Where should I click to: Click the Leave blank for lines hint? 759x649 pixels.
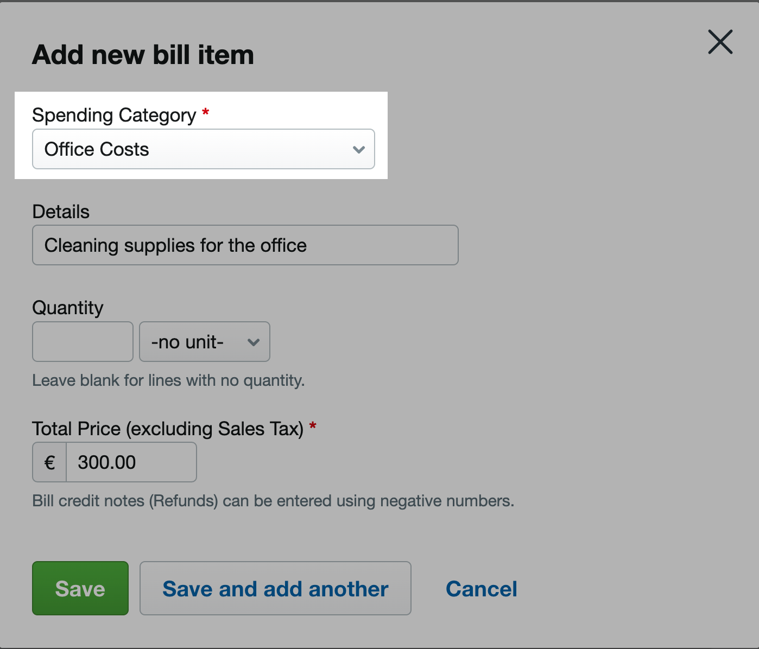[x=168, y=380]
